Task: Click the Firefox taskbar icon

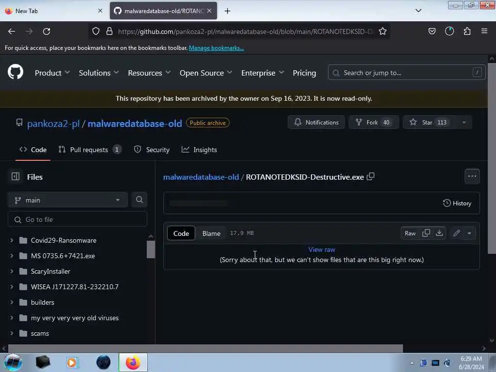Action: coord(133,362)
